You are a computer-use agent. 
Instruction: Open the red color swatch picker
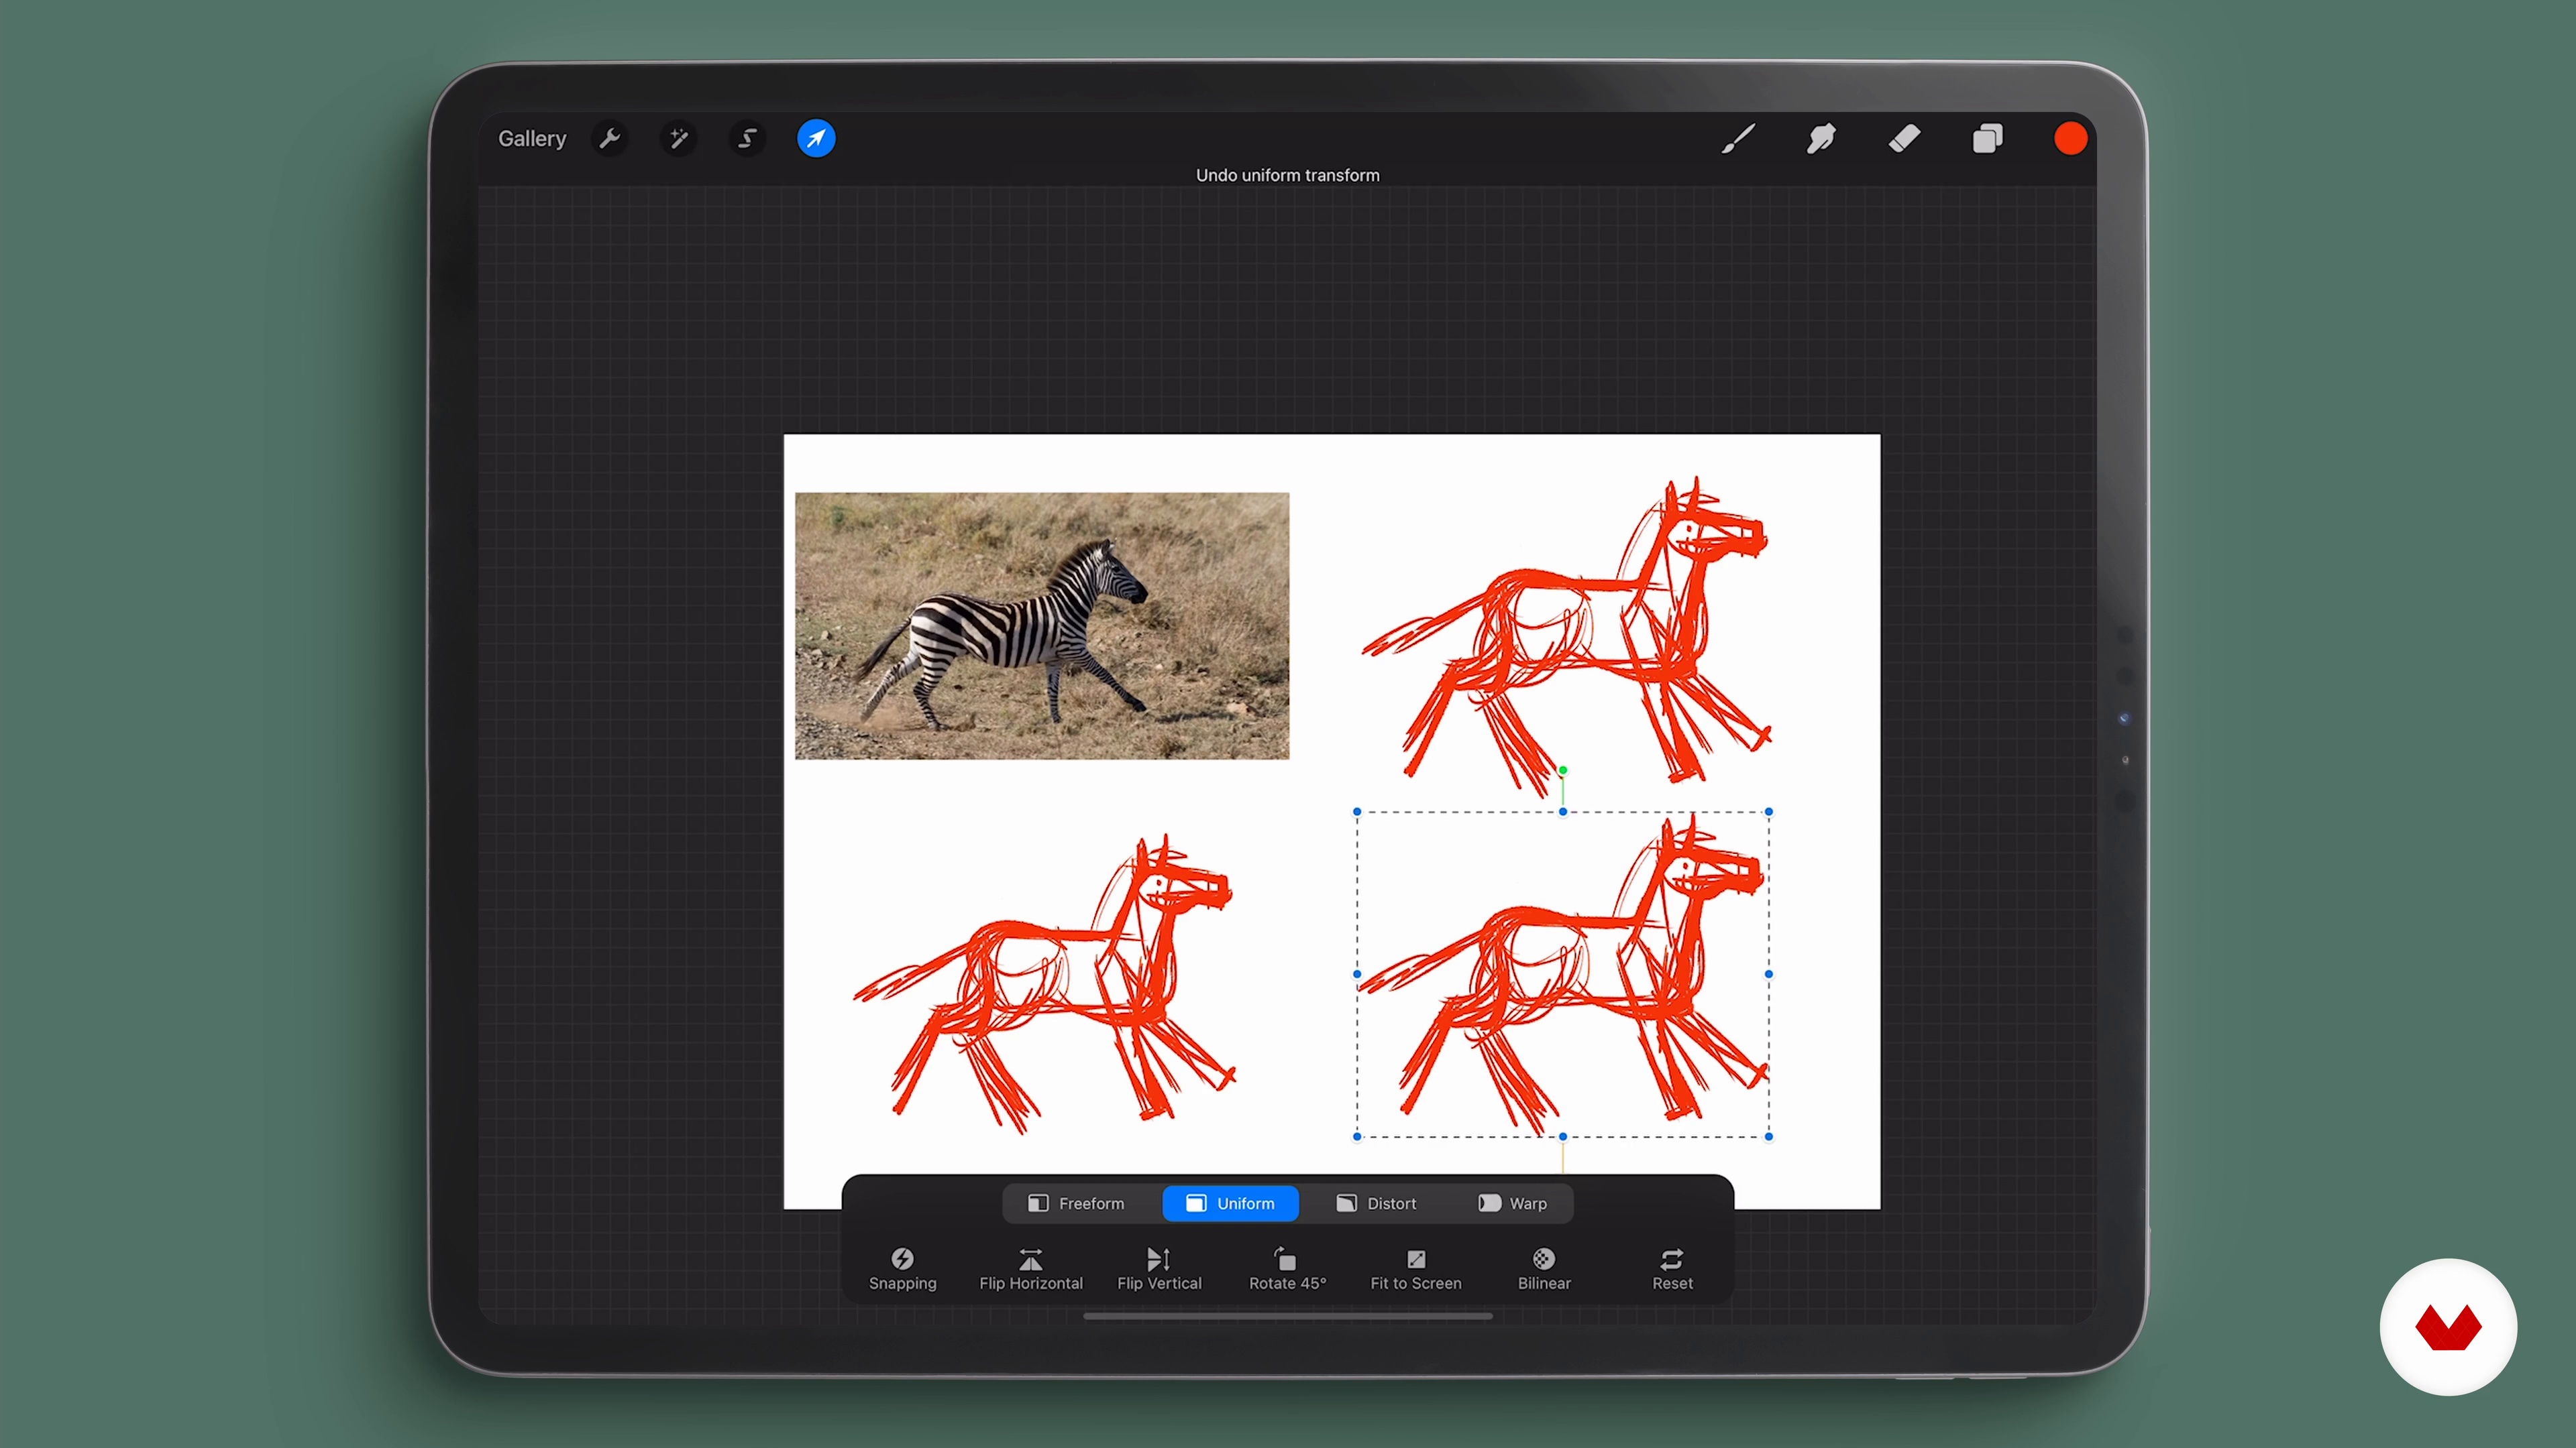pos(2070,139)
